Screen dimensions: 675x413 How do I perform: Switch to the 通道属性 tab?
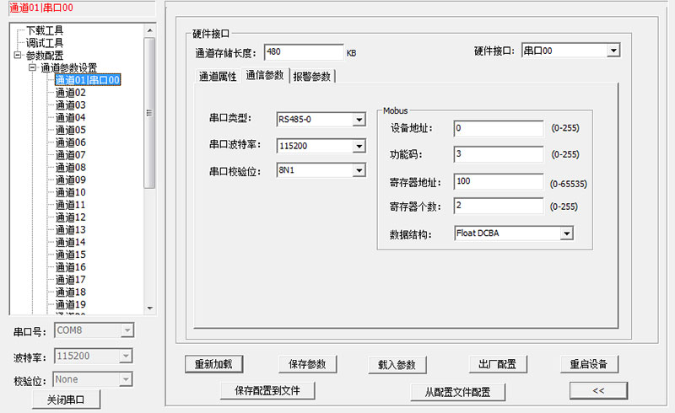218,76
